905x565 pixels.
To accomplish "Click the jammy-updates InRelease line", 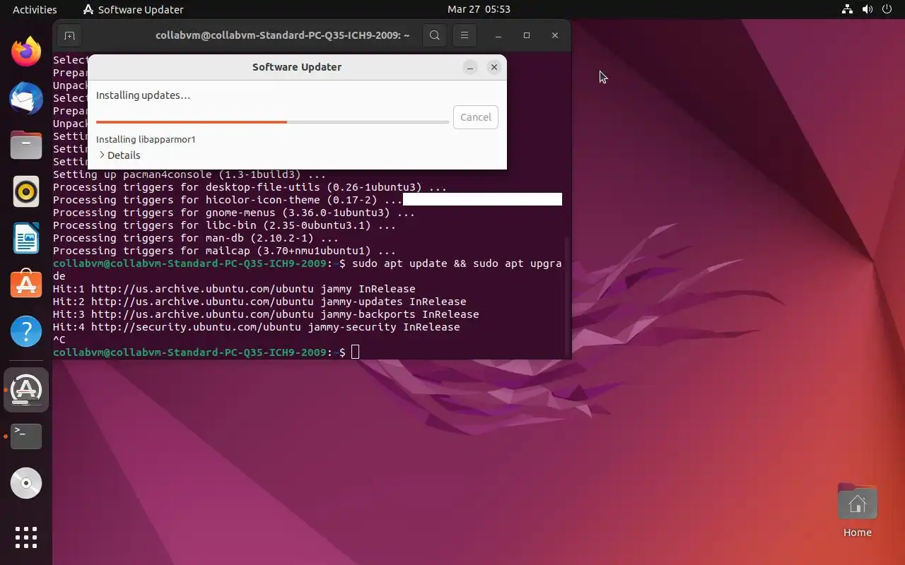I will click(259, 302).
